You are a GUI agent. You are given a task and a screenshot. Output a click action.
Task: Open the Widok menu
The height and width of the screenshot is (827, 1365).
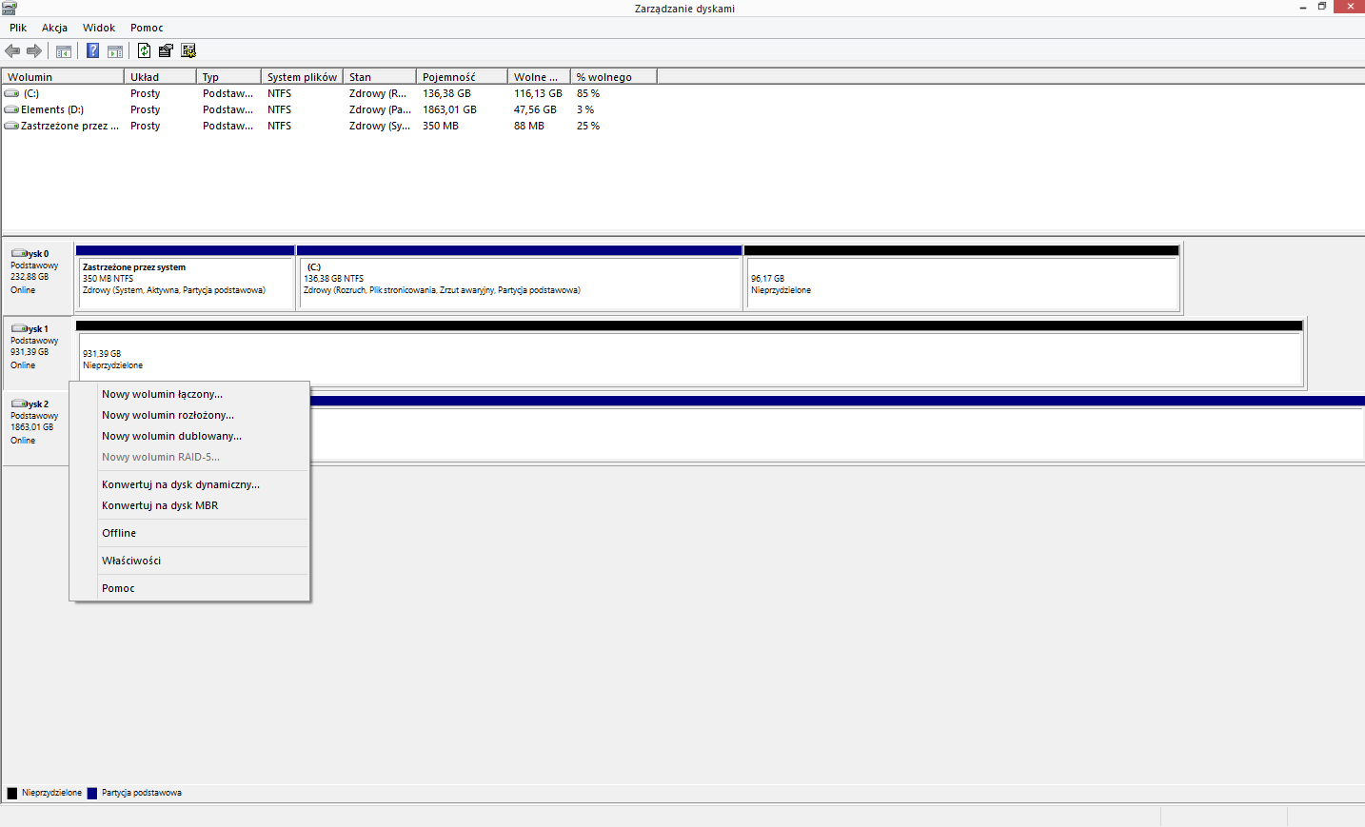click(99, 28)
